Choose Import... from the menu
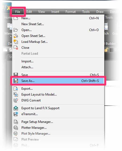Screen dimensions: 122x151 27,61
